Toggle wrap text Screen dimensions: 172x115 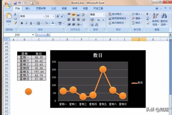tap(83, 15)
